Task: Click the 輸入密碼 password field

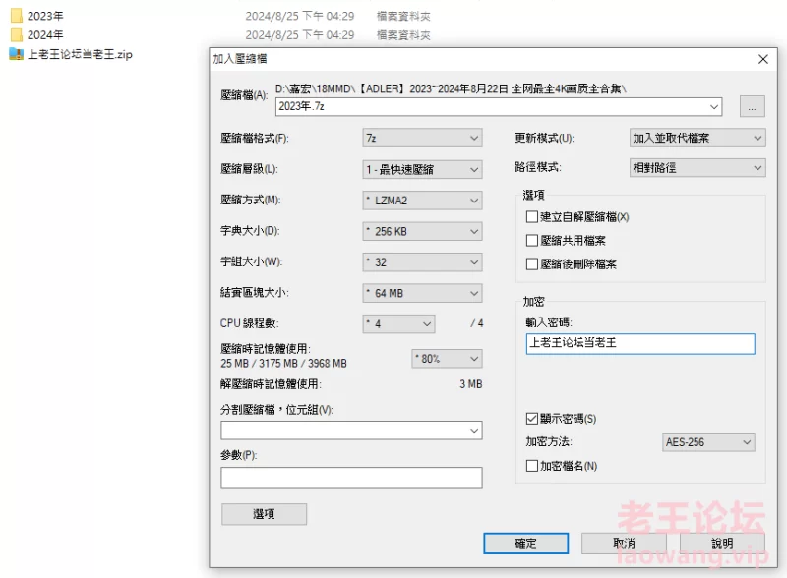Action: click(640, 344)
